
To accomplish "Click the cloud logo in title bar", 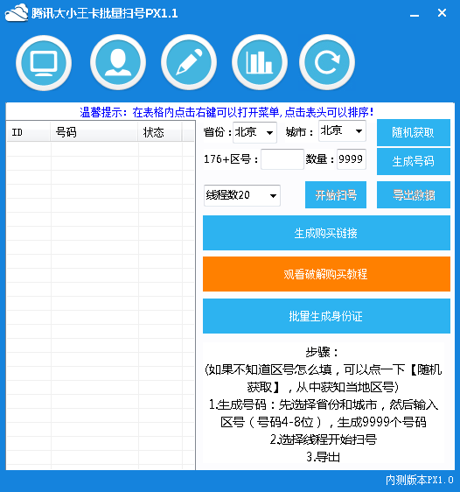I will pos(17,13).
